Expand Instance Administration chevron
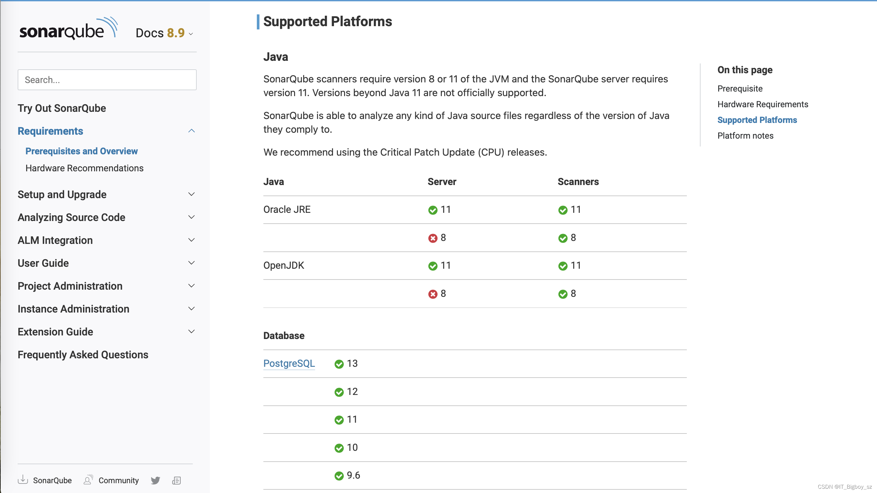The height and width of the screenshot is (493, 877). (x=192, y=308)
